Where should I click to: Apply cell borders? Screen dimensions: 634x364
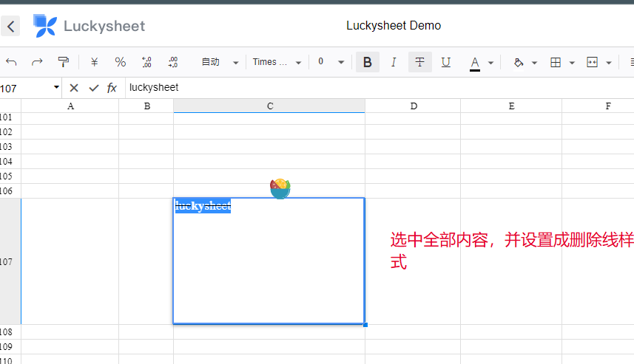tap(556, 62)
